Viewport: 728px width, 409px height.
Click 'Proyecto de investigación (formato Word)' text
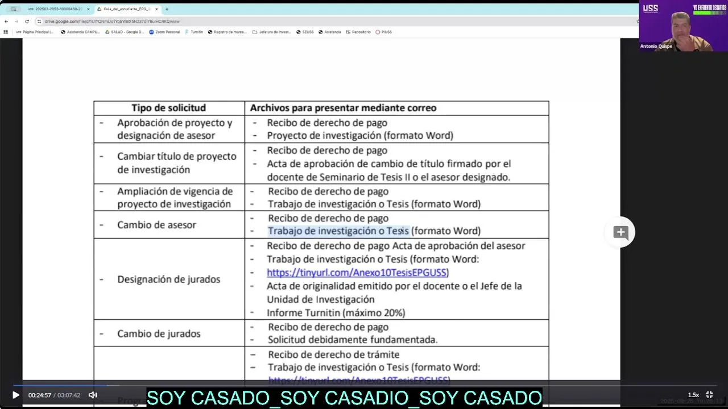pyautogui.click(x=360, y=136)
